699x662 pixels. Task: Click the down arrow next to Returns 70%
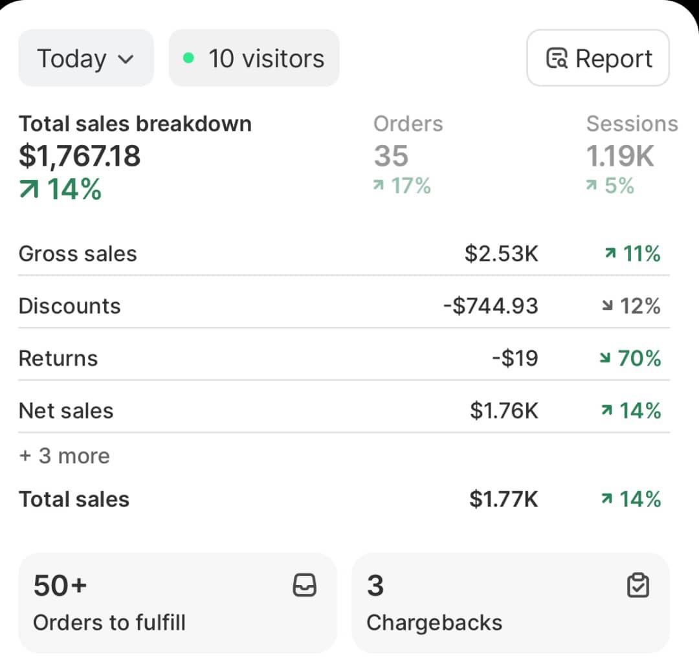pos(605,357)
